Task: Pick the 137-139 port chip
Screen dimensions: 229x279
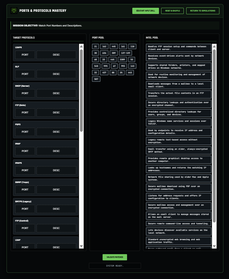Action: (125, 53)
